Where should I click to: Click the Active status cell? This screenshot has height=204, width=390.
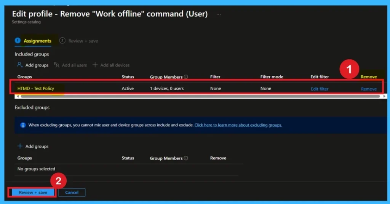pyautogui.click(x=128, y=88)
